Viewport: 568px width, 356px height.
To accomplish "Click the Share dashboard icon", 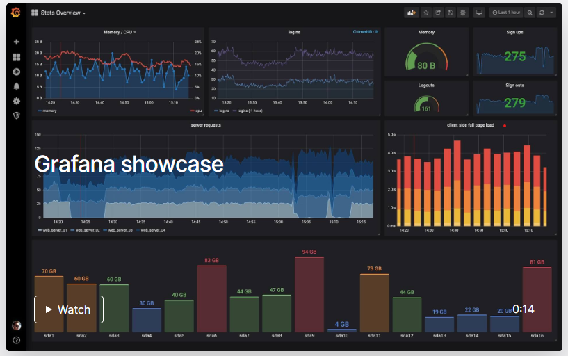I will click(x=439, y=13).
